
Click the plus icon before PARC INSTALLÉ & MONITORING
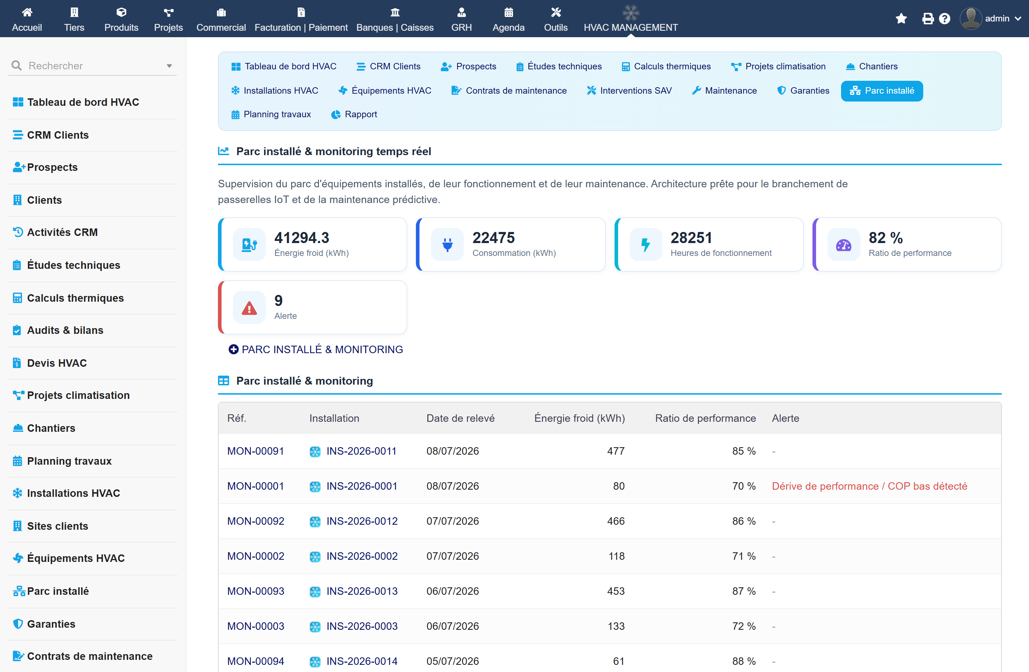(x=233, y=349)
